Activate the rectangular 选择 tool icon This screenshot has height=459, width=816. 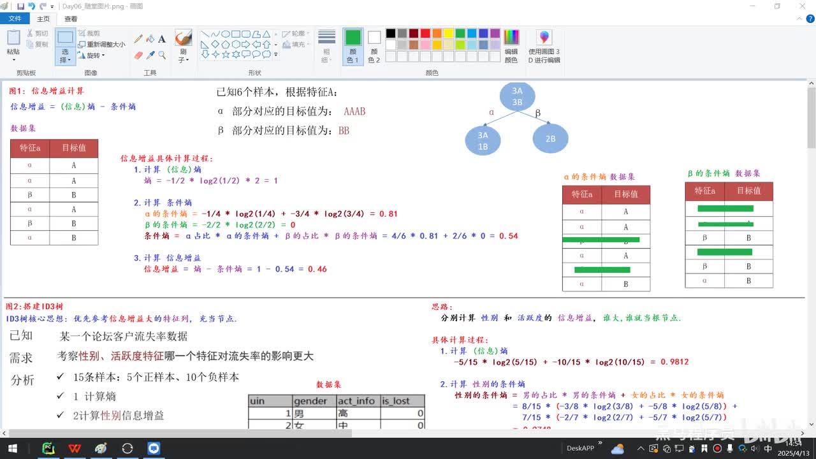pyautogui.click(x=65, y=38)
